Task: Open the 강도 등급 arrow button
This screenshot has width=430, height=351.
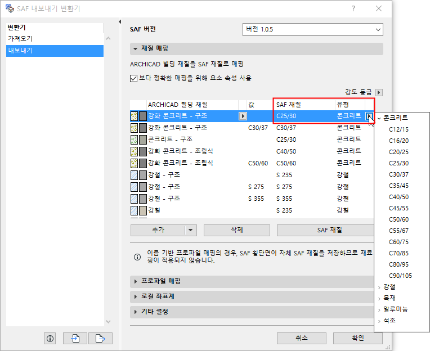Action: (379, 92)
